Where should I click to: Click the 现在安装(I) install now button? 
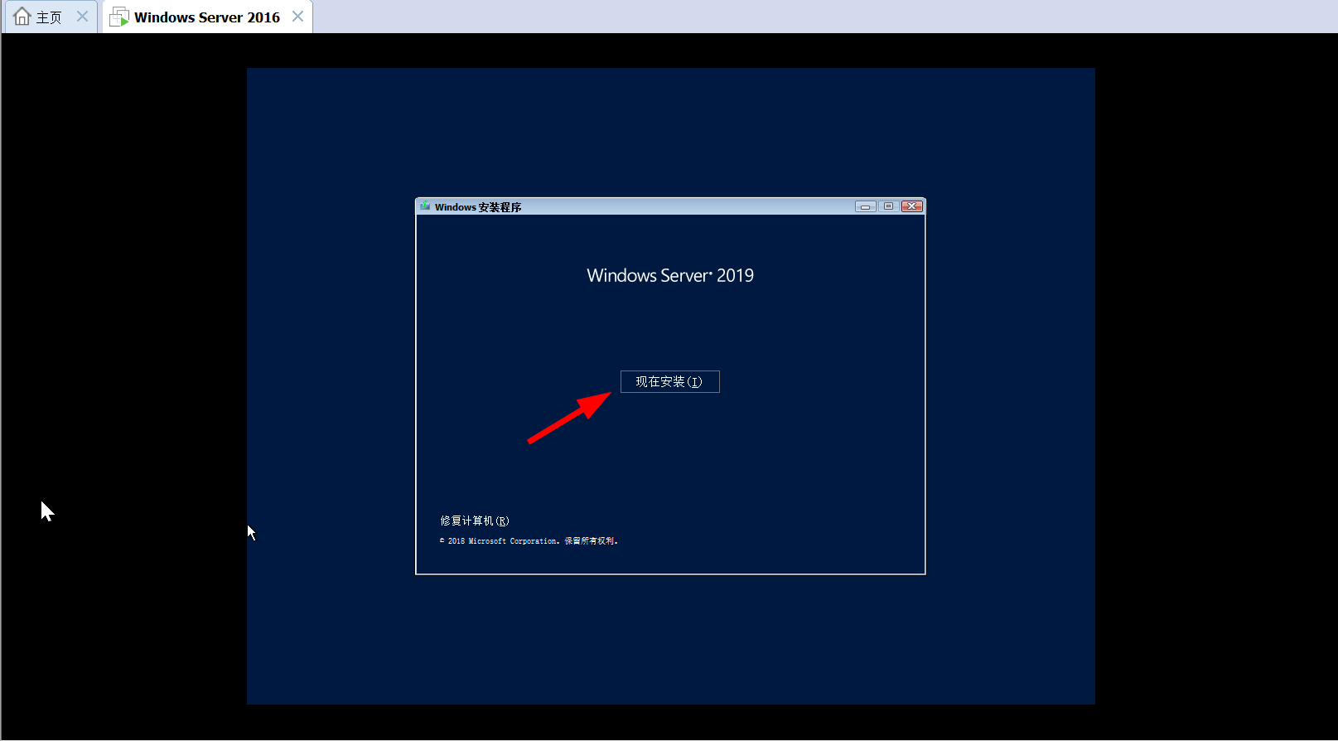[669, 381]
